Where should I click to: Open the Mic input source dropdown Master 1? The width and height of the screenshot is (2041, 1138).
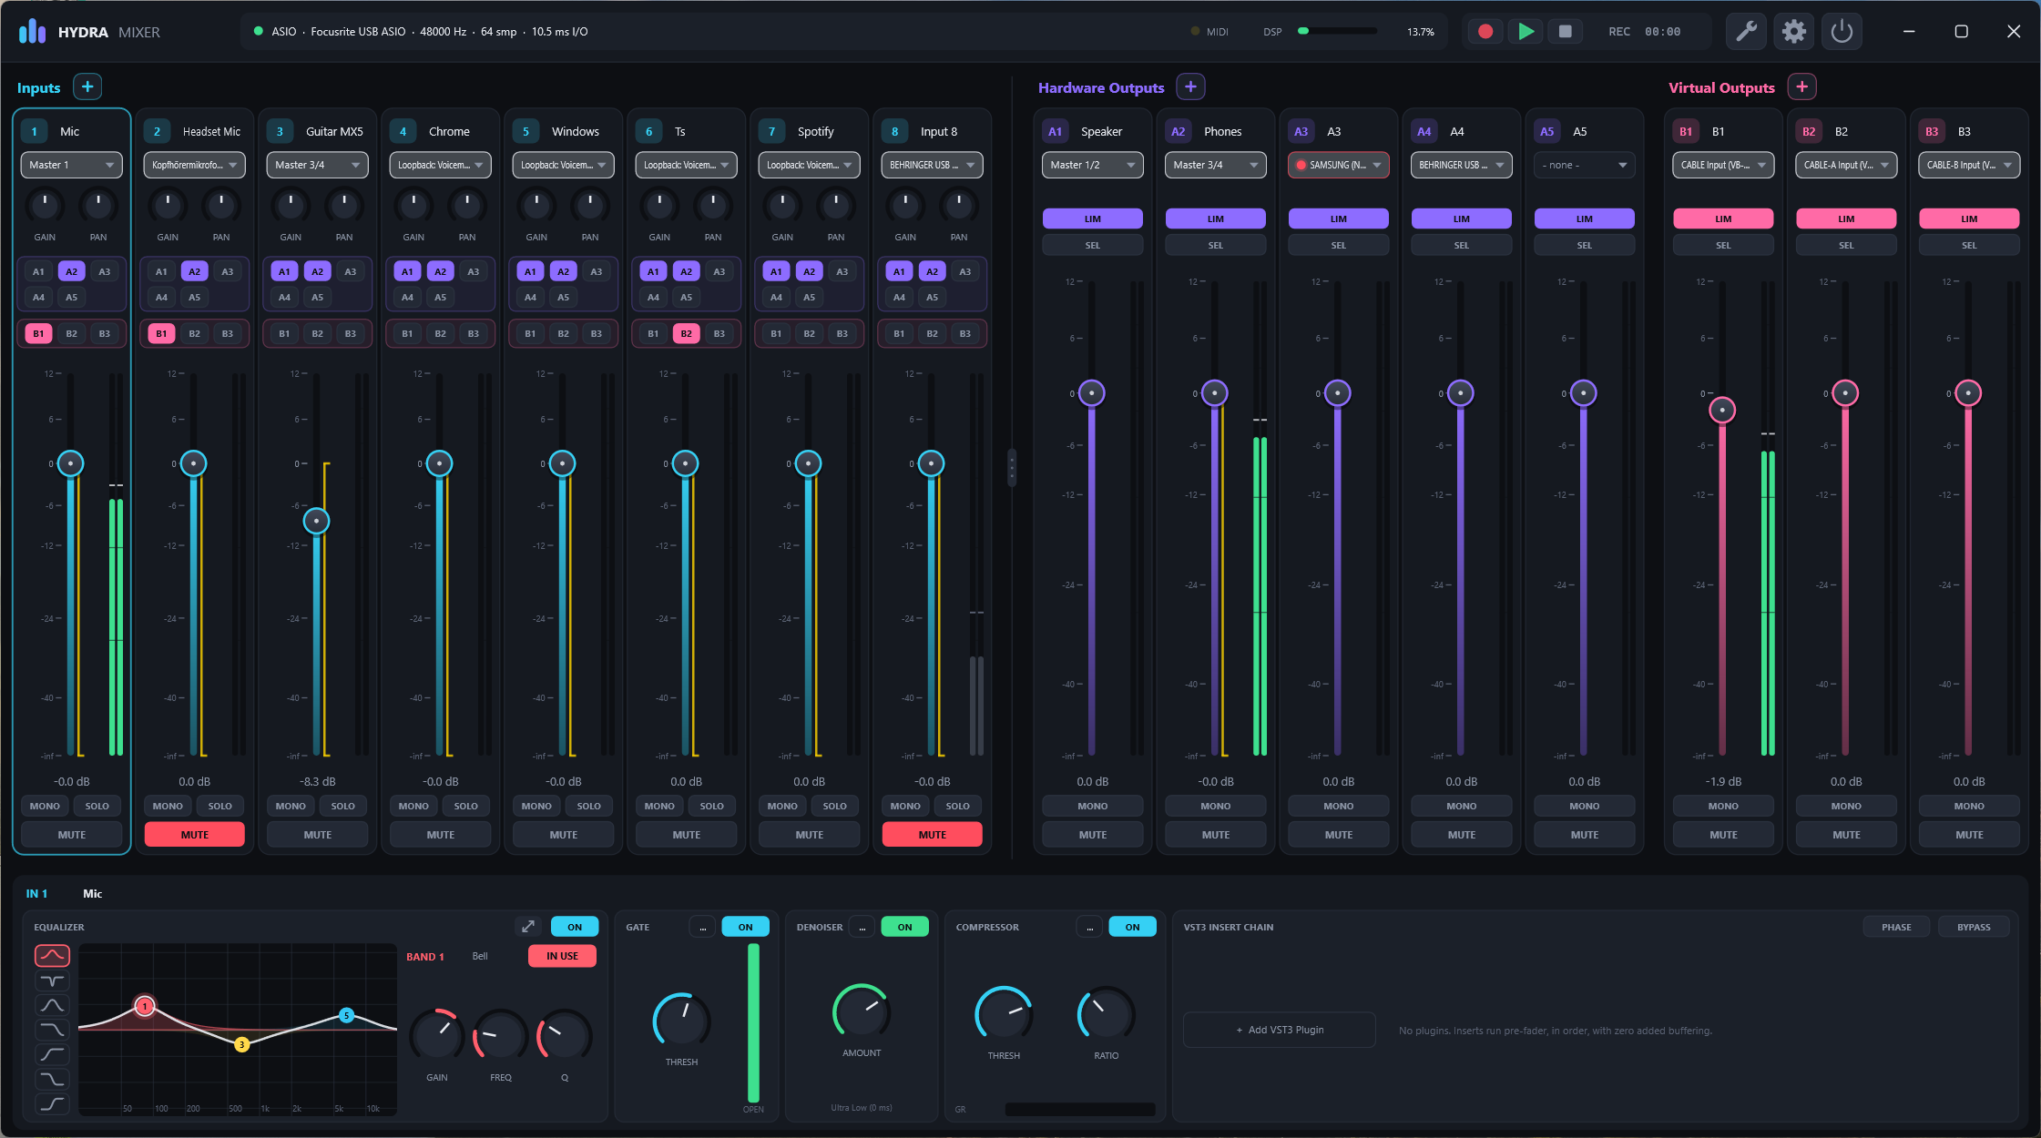point(72,165)
